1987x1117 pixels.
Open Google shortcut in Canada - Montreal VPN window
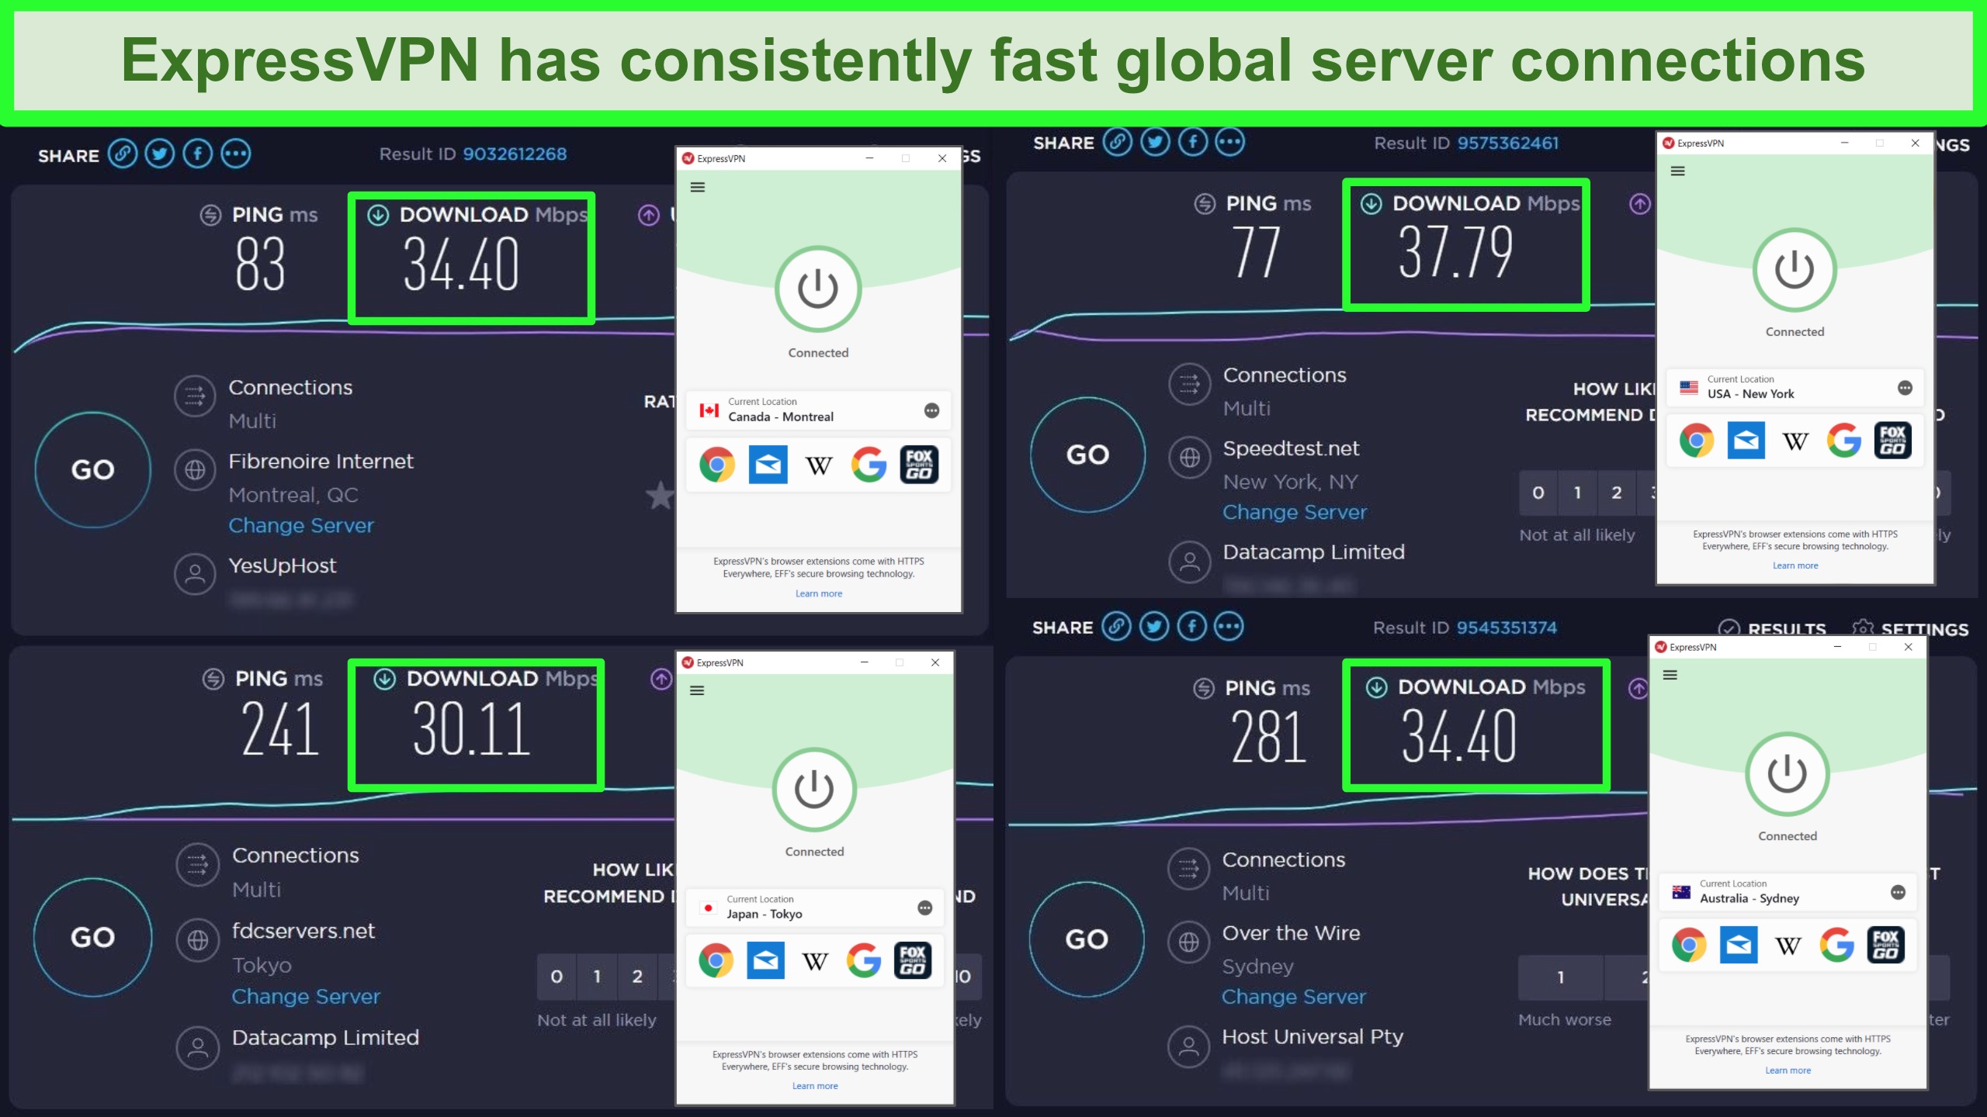click(869, 464)
